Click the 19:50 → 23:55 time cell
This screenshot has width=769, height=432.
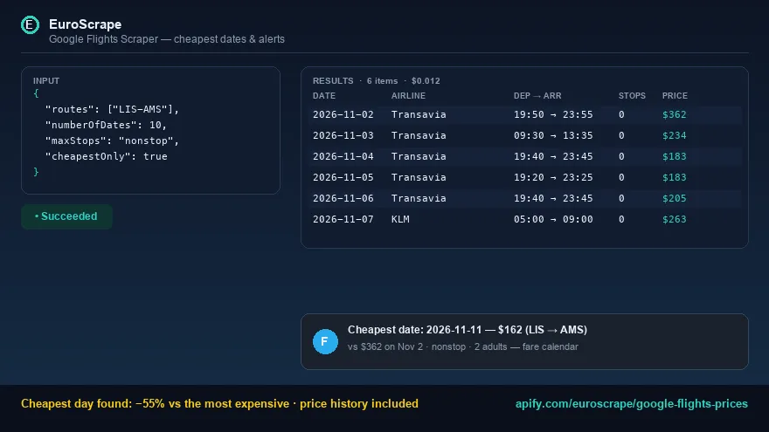click(553, 114)
